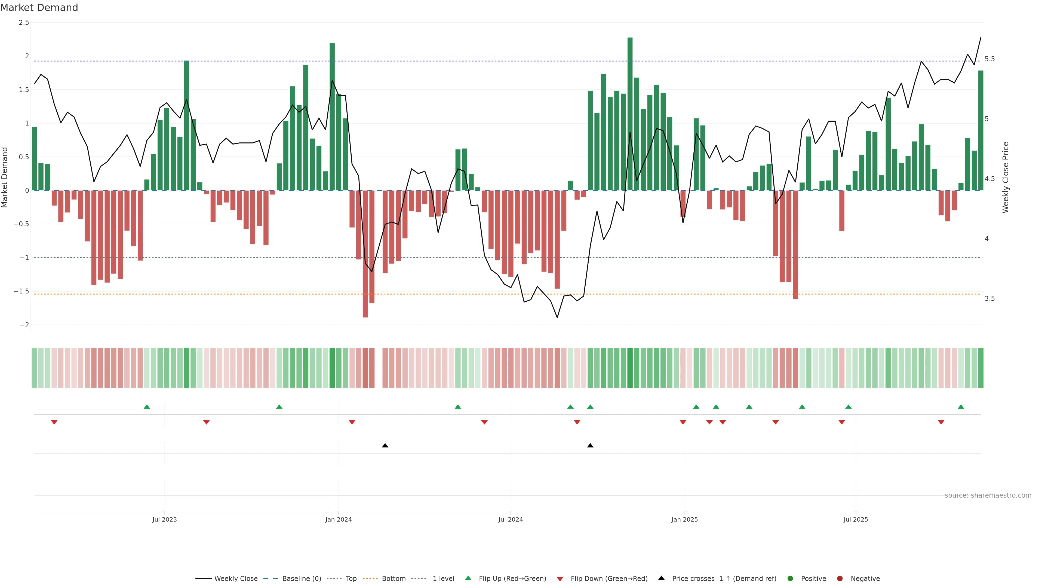
Task: Click the leftmost green flip-up triangle marker
Action: (147, 407)
